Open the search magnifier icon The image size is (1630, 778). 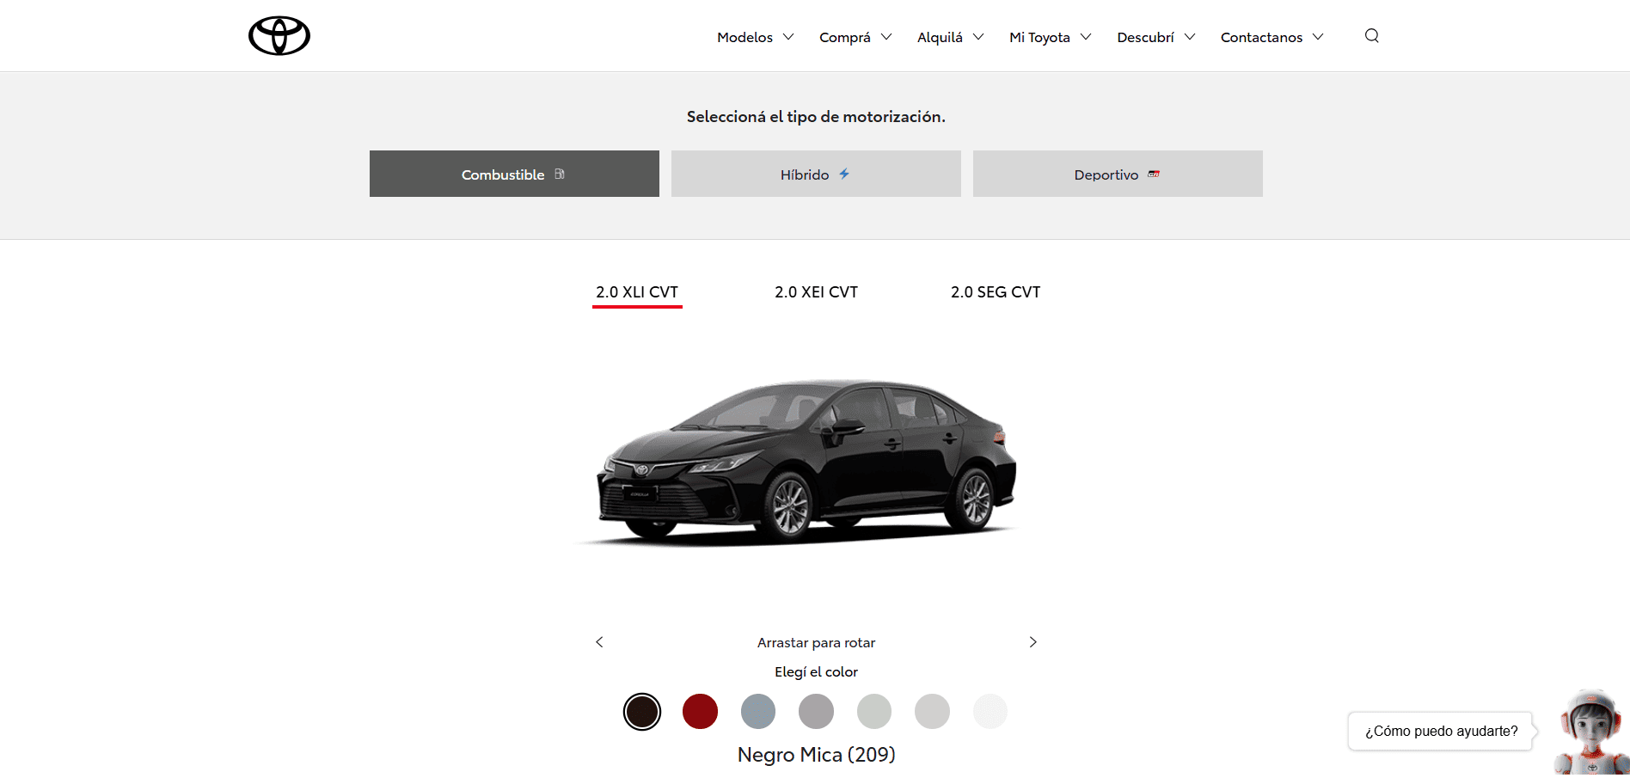pyautogui.click(x=1371, y=36)
